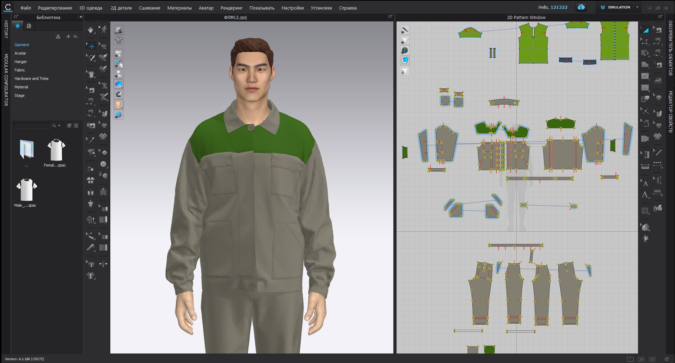Select the Select/Move tool in 3D toolbar
The image size is (675, 363).
[91, 46]
